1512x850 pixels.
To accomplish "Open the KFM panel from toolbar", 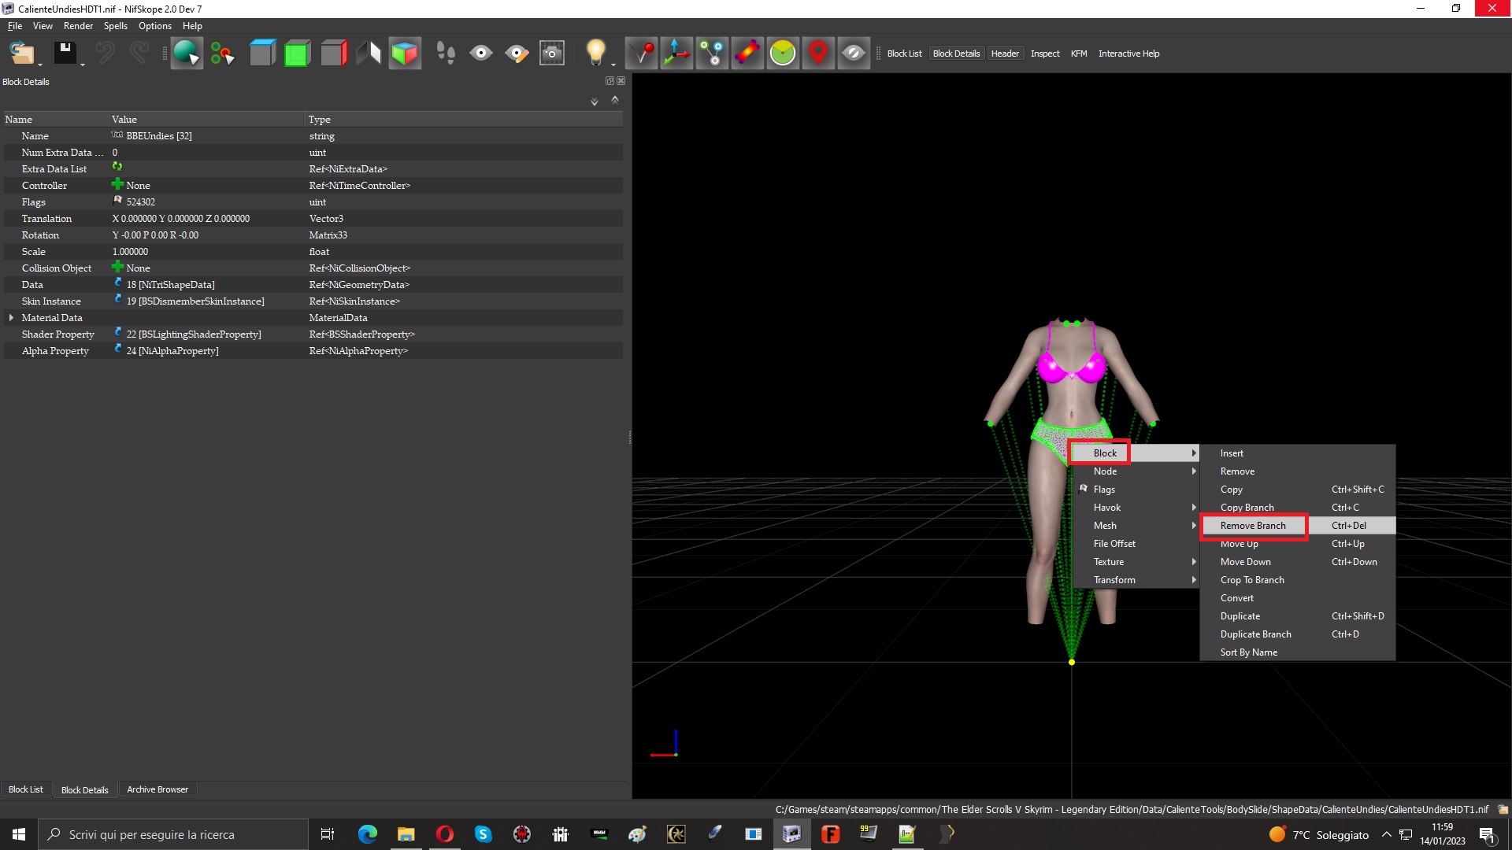I will [1079, 54].
